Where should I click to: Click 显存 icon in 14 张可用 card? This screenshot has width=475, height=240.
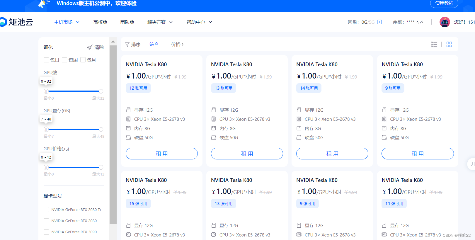299,110
